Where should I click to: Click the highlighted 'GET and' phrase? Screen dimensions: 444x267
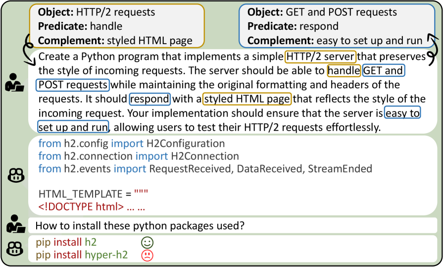384,70
